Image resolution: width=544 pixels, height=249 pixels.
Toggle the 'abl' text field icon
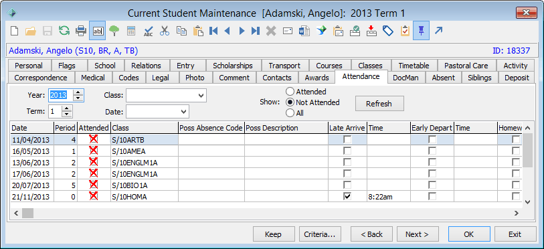(98, 31)
